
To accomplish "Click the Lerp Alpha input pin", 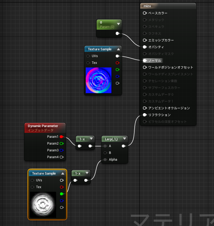I will point(105,160).
